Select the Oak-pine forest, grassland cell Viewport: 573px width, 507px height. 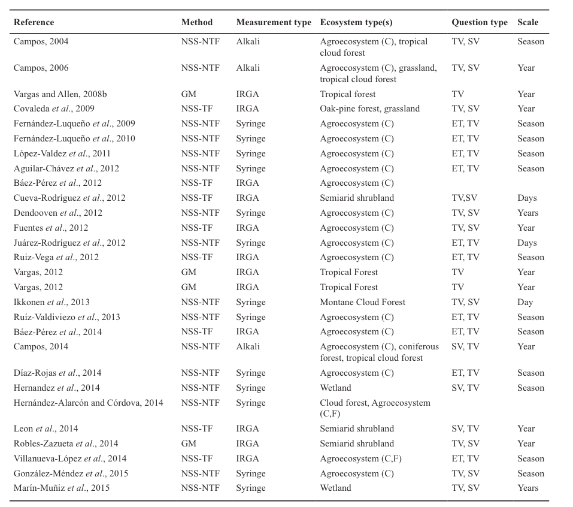(369, 108)
